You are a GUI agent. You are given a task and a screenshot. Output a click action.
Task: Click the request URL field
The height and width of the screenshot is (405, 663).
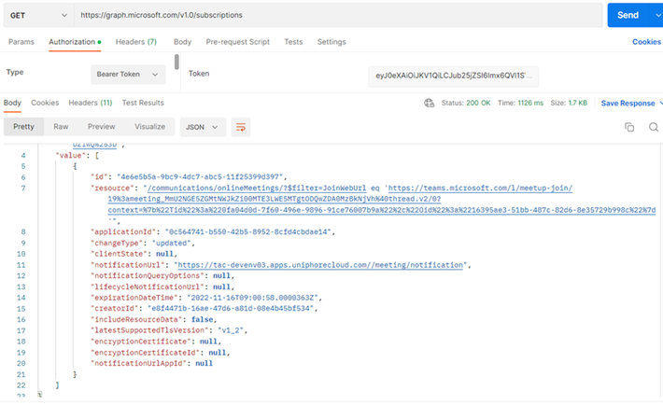pyautogui.click(x=338, y=15)
